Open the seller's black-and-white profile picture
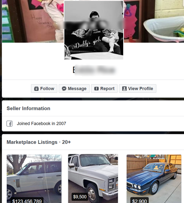This screenshot has width=184, height=203. (x=94, y=30)
